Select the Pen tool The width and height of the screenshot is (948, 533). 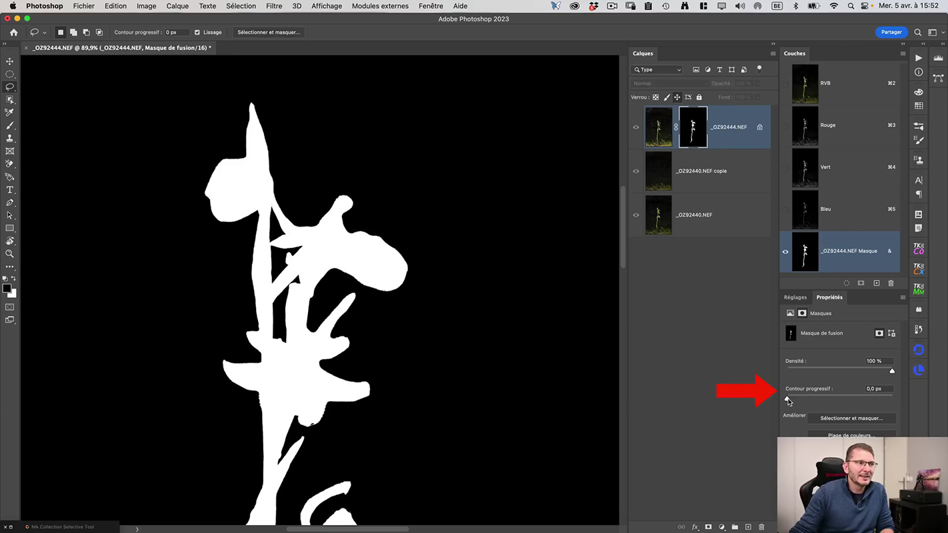[x=9, y=203]
